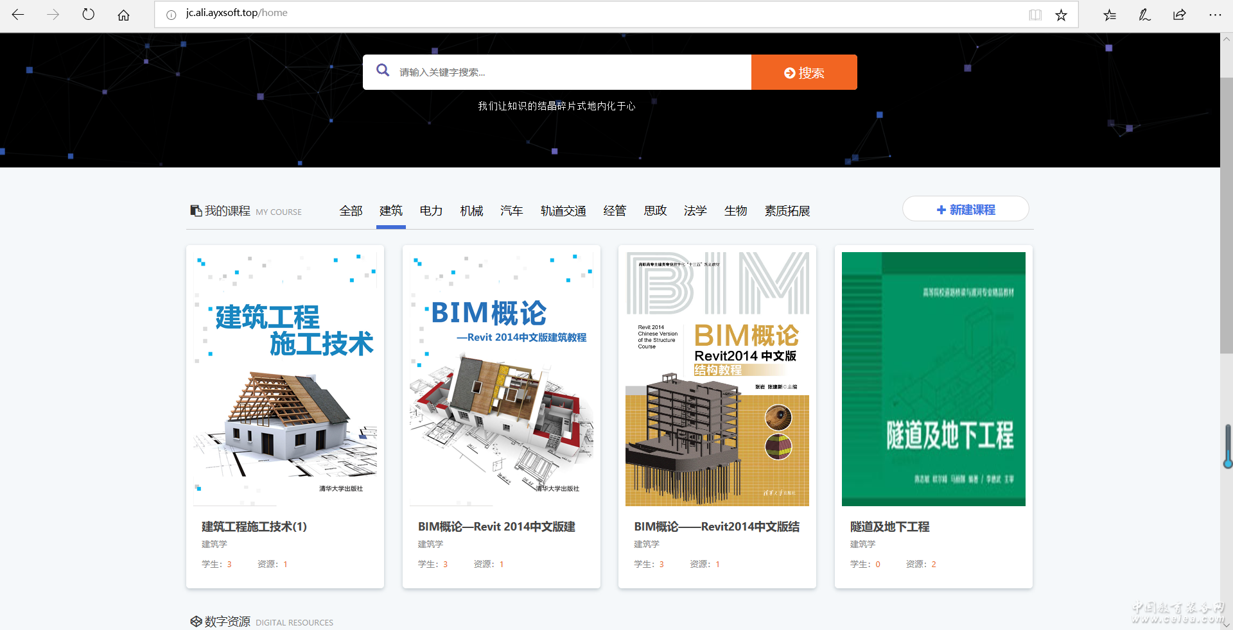Select the 素质拓展 category tab

tap(787, 211)
